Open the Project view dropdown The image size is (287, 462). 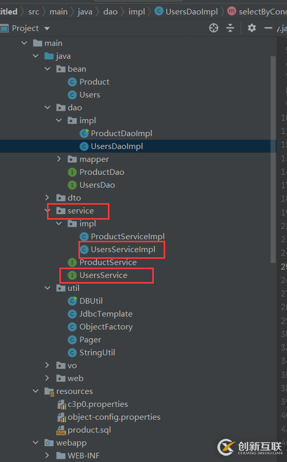pos(47,28)
